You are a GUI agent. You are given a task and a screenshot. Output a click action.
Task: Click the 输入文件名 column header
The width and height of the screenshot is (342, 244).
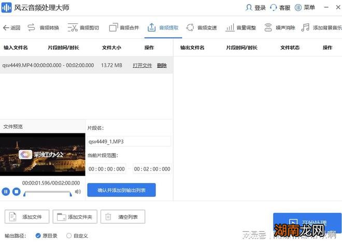pos(16,48)
